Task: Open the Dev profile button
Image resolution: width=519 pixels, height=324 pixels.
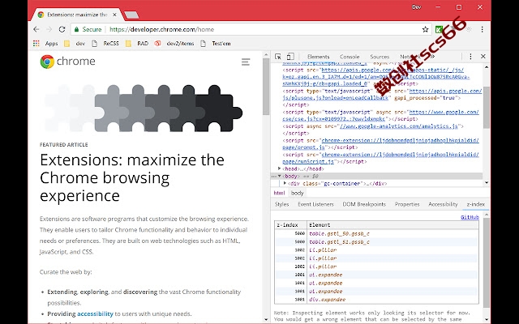Action: (x=416, y=7)
